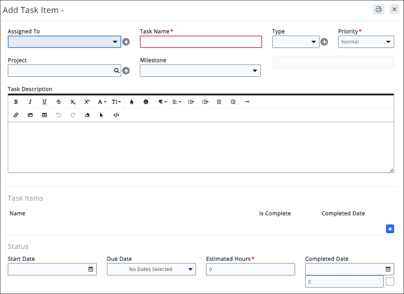404x294 pixels.
Task: Insert a table in the editor
Action: 44,115
